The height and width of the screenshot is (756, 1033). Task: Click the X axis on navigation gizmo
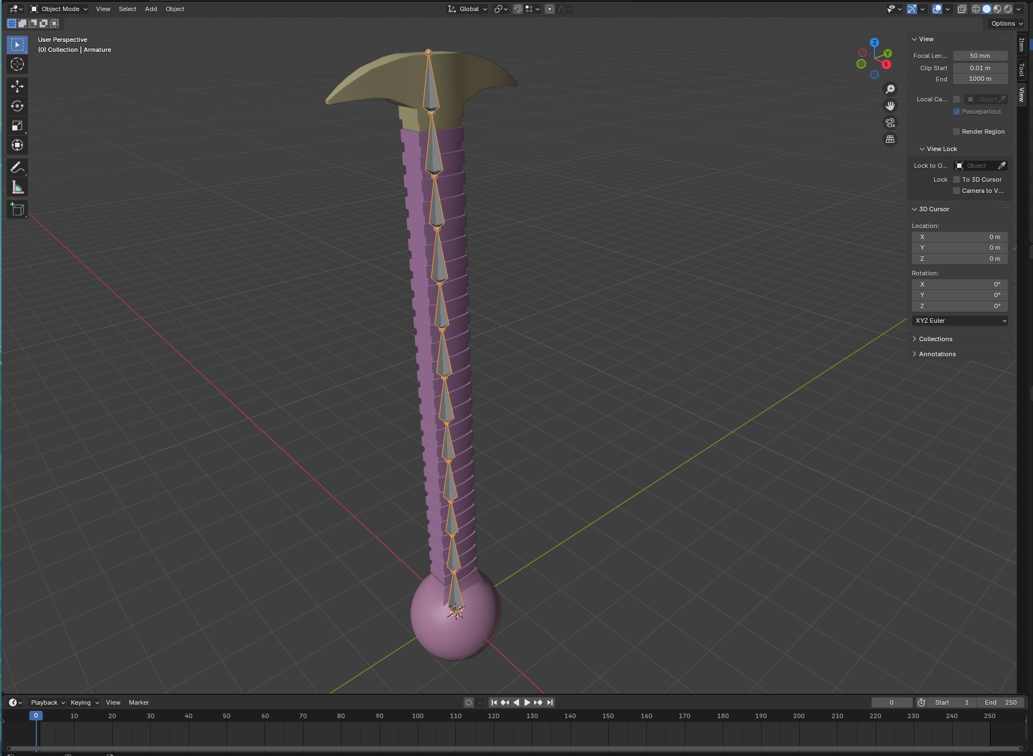(x=886, y=64)
